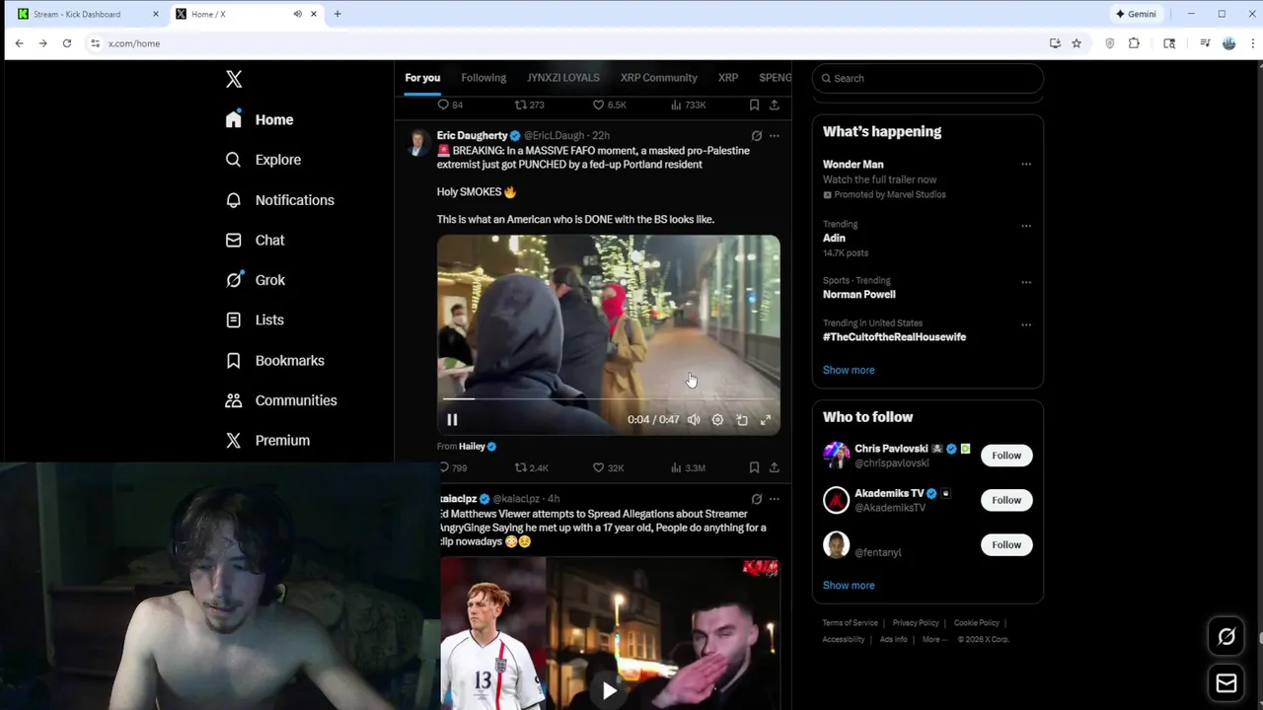Pause the playing video

click(x=452, y=419)
